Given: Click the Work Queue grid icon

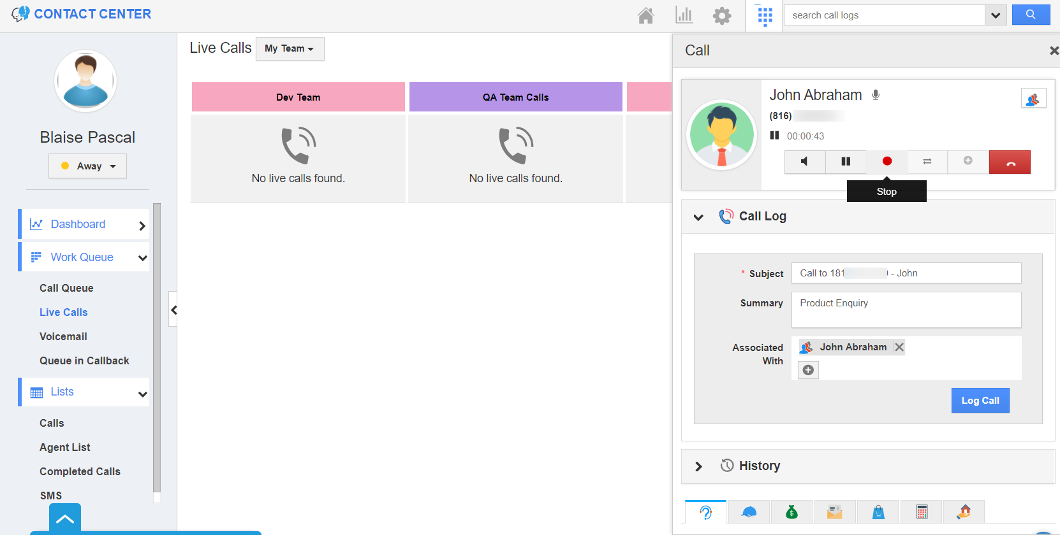Looking at the screenshot, I should 36,257.
